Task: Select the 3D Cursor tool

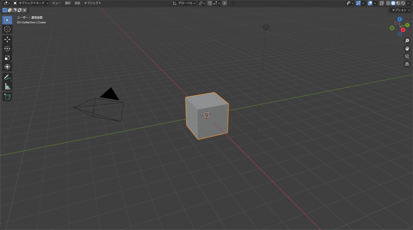Action: tap(7, 29)
